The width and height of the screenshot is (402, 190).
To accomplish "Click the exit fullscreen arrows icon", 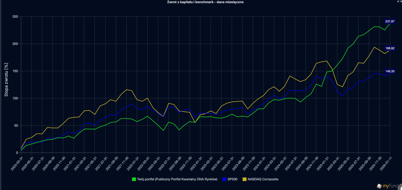I will click(399, 1).
